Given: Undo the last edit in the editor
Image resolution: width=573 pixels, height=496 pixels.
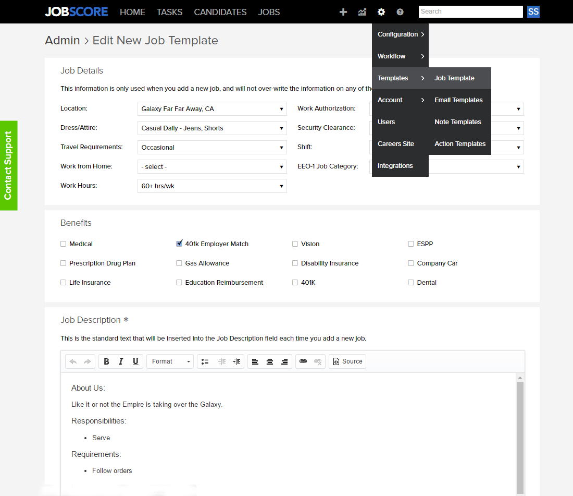Looking at the screenshot, I should coord(72,361).
